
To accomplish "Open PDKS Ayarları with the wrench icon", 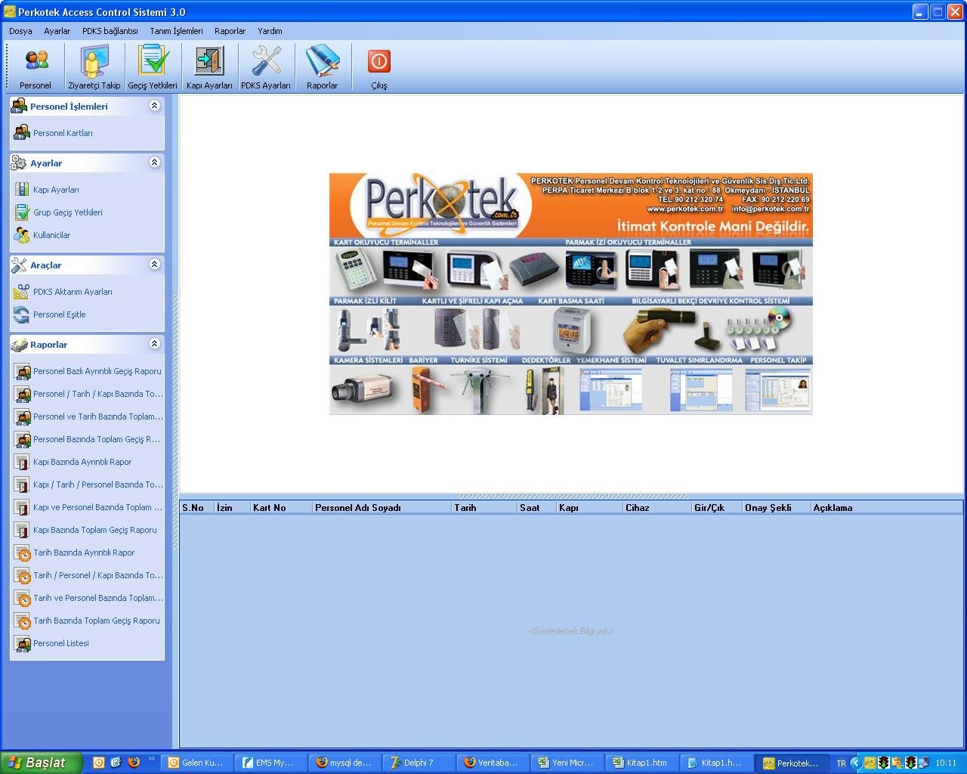I will [265, 67].
